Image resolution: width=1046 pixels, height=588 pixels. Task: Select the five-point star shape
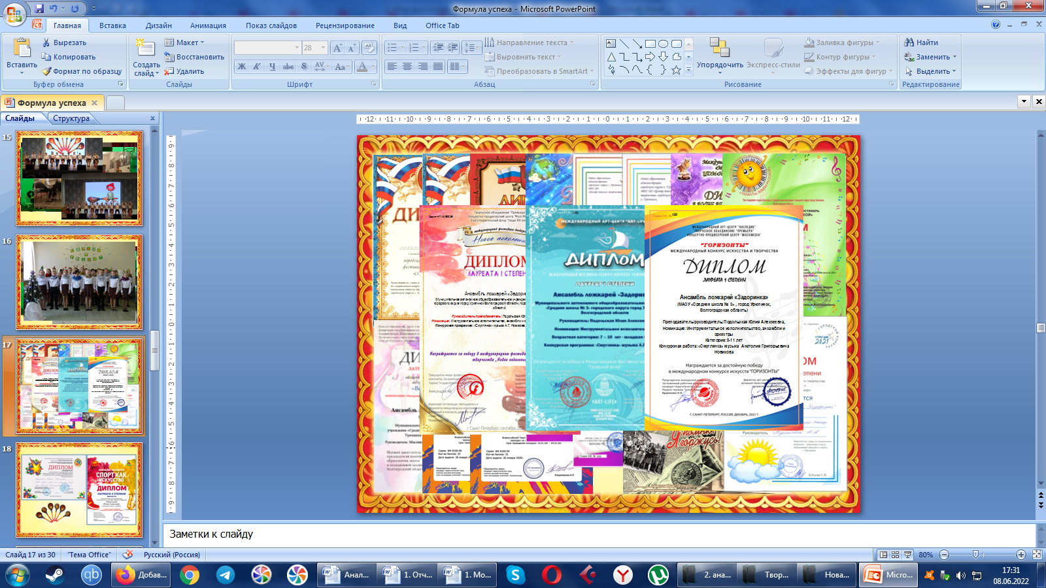pos(676,70)
